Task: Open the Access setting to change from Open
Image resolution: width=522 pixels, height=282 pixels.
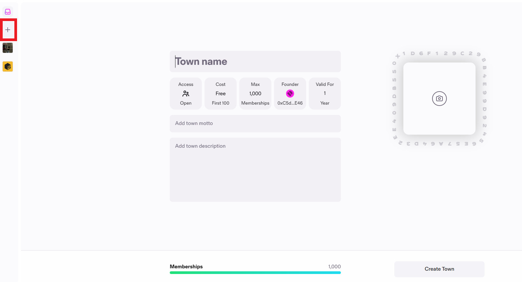Action: (185, 94)
